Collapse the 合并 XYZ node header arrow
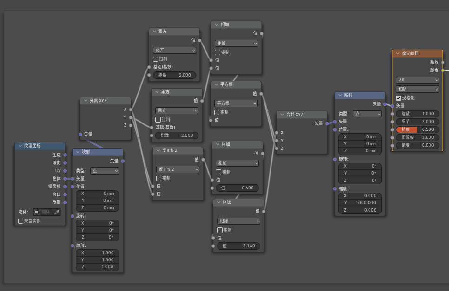Viewport: 449px width, 291px height. 281,114
